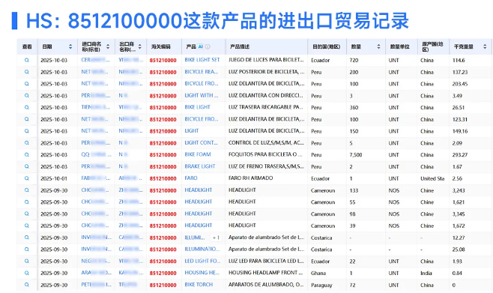
Task: Click the 产品描述 column header
Action: [x=240, y=46]
